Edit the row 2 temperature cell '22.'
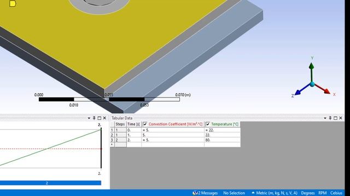Viewport: 350px width, 196px height. 223,135
